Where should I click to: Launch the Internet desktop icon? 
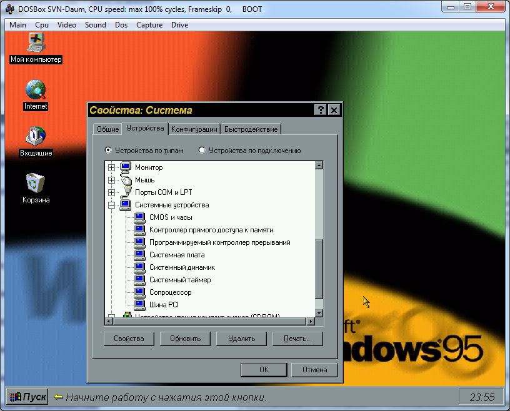pyautogui.click(x=36, y=89)
